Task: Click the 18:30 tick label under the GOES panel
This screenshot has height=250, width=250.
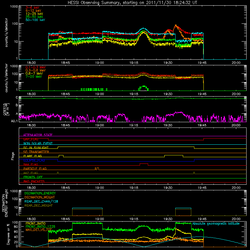Action: coord(31,125)
